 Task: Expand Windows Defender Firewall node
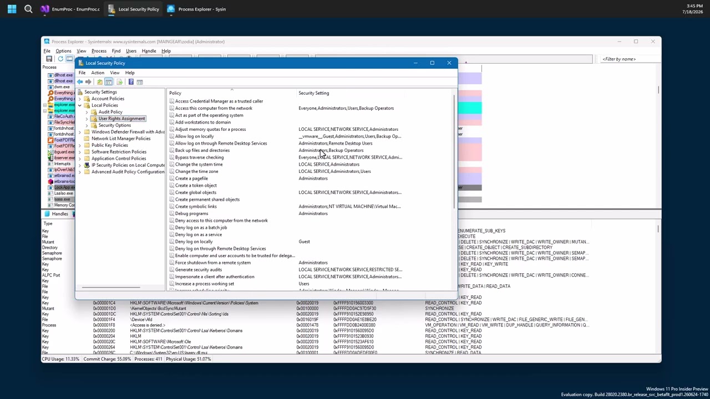click(x=79, y=132)
